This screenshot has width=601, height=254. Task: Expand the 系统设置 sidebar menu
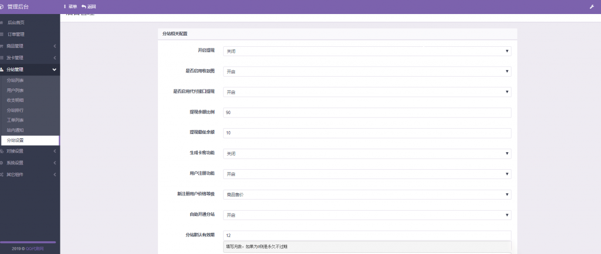[x=30, y=163]
